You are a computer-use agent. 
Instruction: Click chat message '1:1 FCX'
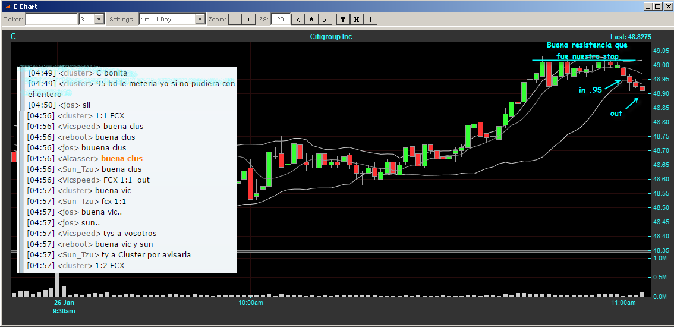click(x=110, y=115)
